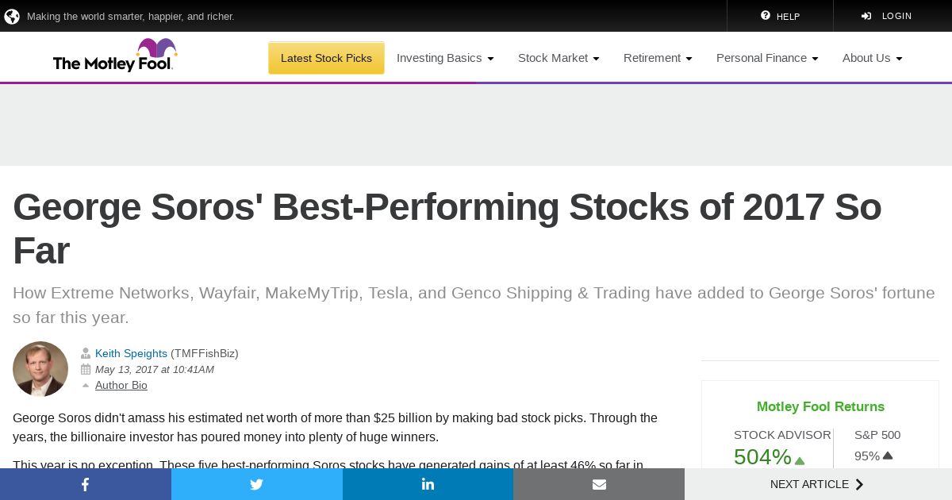The image size is (952, 500).
Task: Click the article subtitle about Extreme Networks
Action: pyautogui.click(x=474, y=305)
